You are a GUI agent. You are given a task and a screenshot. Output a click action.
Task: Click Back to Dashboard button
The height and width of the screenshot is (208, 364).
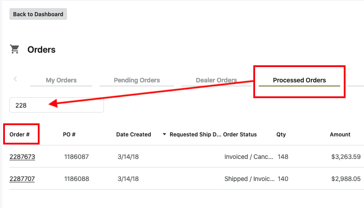click(x=38, y=14)
